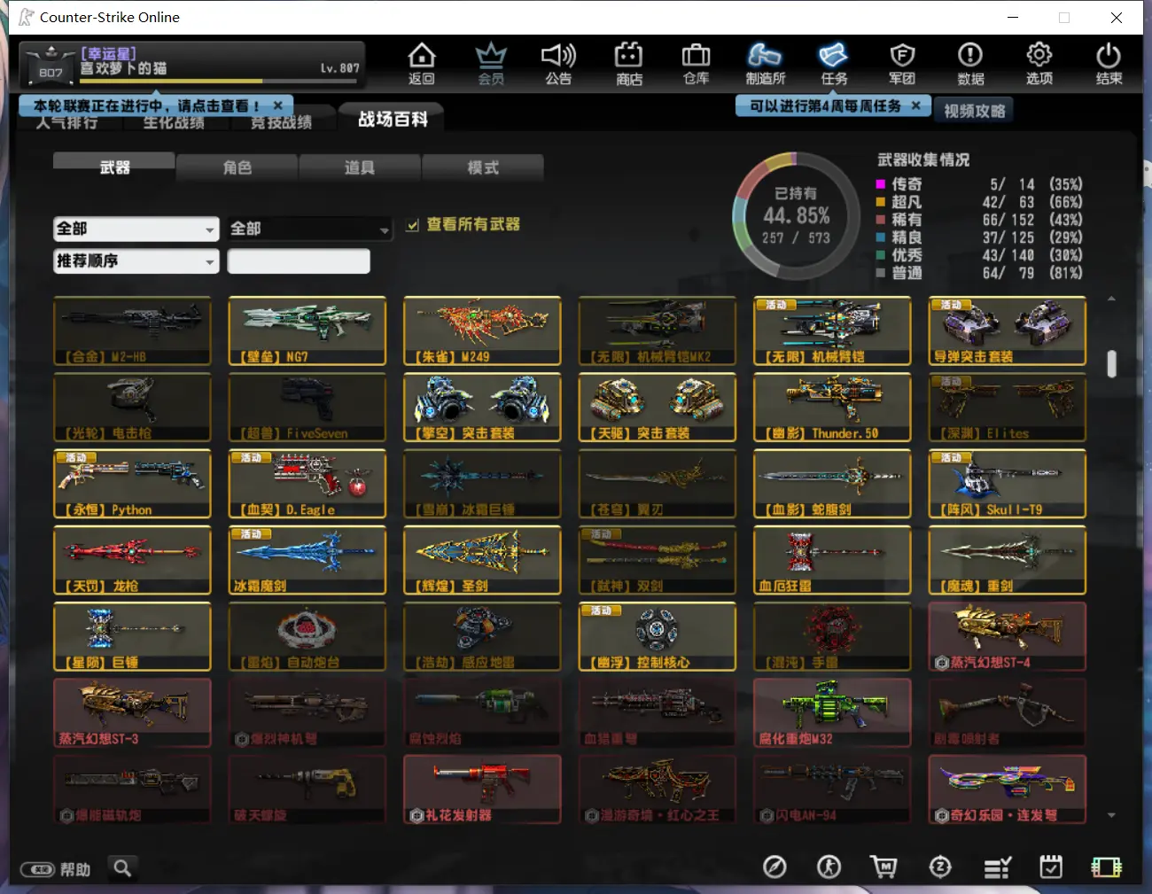Screen dimensions: 1152x894
Task: Click the weapon list scrollbar thumb
Action: (1111, 364)
